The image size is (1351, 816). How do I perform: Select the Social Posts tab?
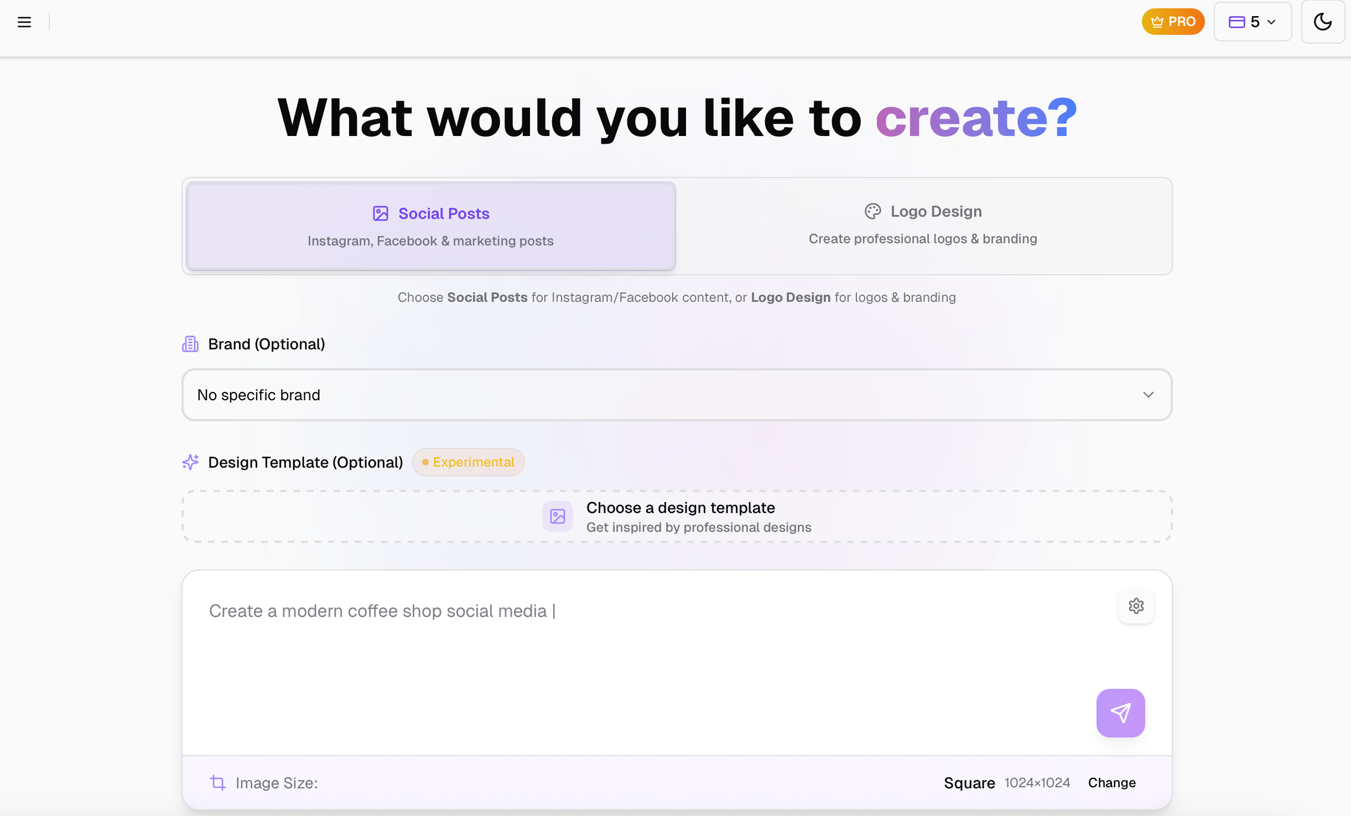(x=430, y=226)
